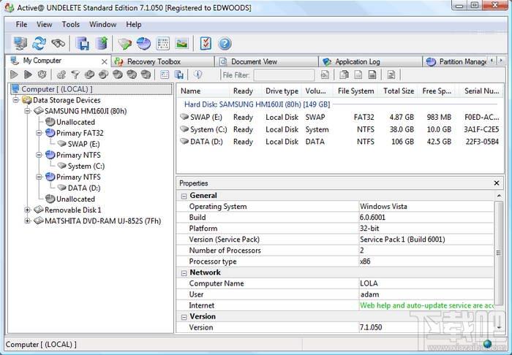The image size is (512, 355).
Task: Click the dark filled page icon
Action: [372, 75]
